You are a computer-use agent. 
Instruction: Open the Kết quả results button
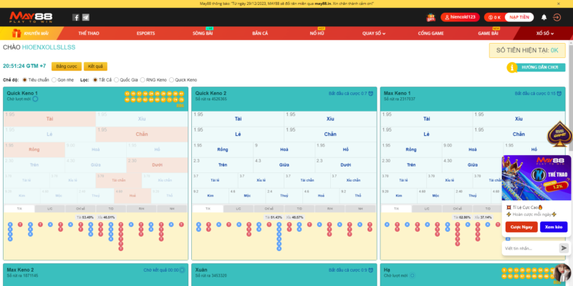point(95,66)
